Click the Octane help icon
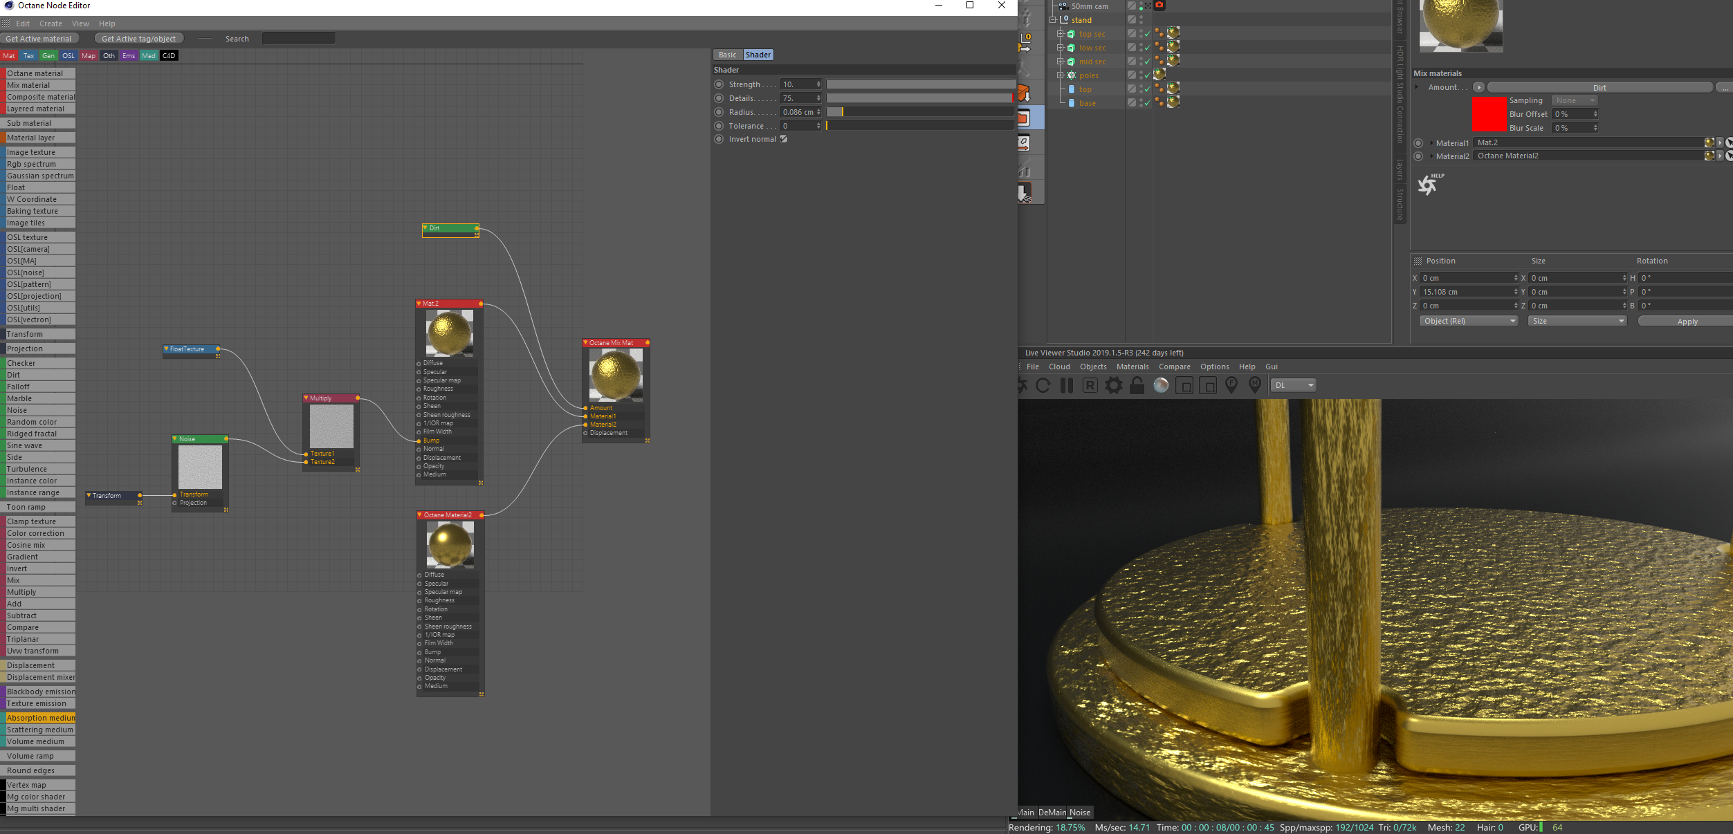The width and height of the screenshot is (1733, 834). coord(1429,184)
